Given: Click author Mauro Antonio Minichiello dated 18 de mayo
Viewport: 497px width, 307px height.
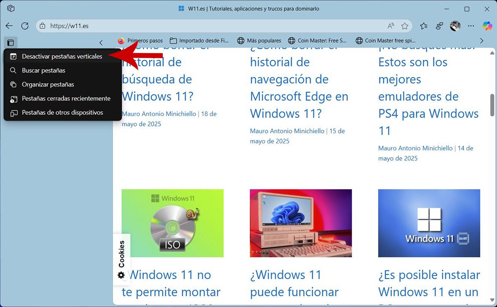Looking at the screenshot, I should (159, 114).
